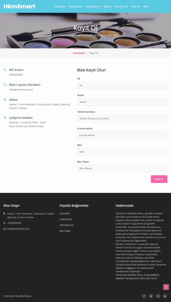Open the Hizmetlerimiz menu item
The image size is (171, 302).
[93, 6]
